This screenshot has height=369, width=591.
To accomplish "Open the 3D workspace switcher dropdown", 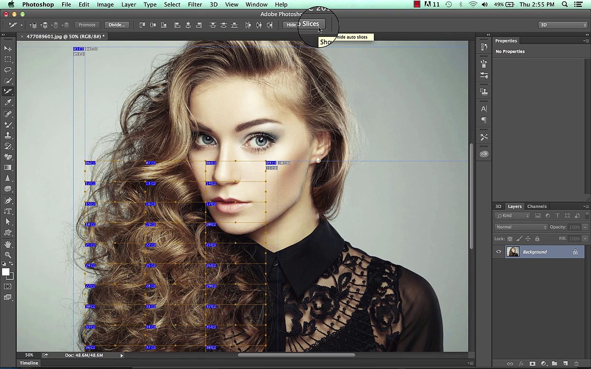I will 562,25.
